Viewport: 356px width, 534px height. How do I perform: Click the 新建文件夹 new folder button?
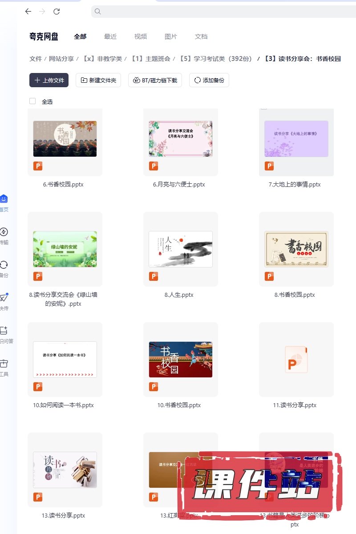coord(98,80)
